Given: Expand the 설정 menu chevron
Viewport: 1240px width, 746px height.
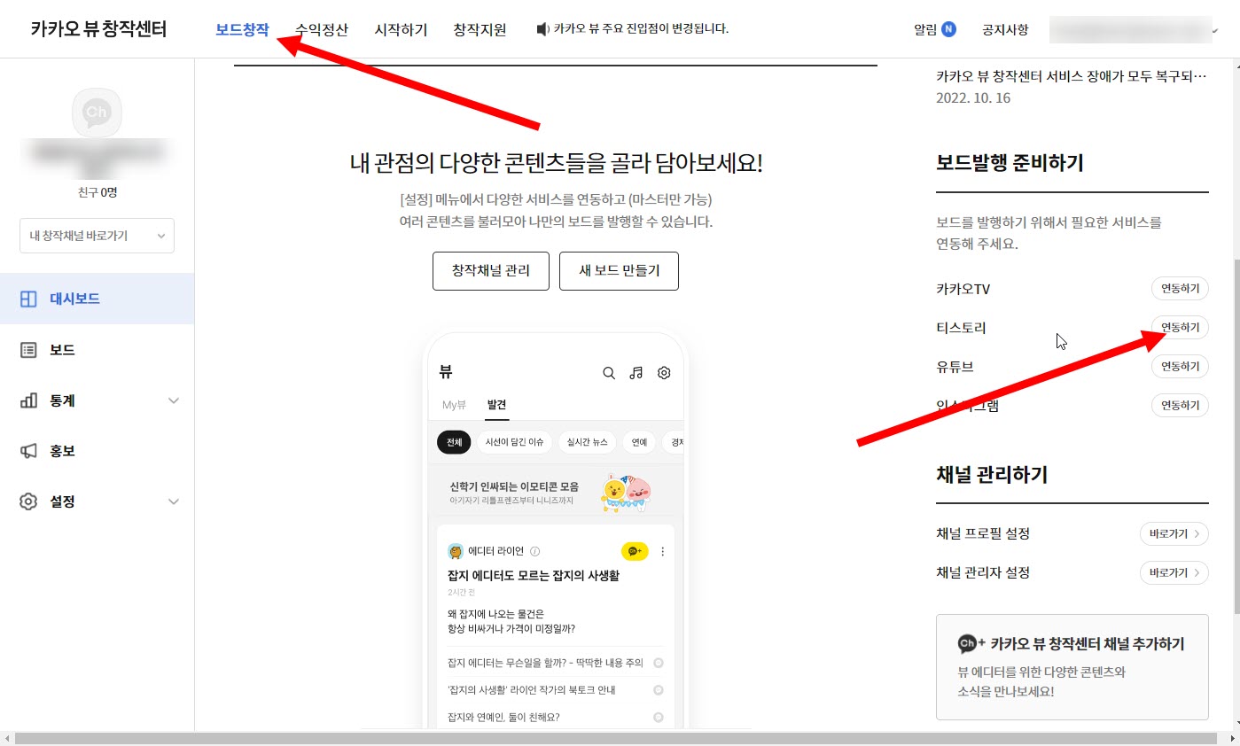Looking at the screenshot, I should (x=174, y=501).
